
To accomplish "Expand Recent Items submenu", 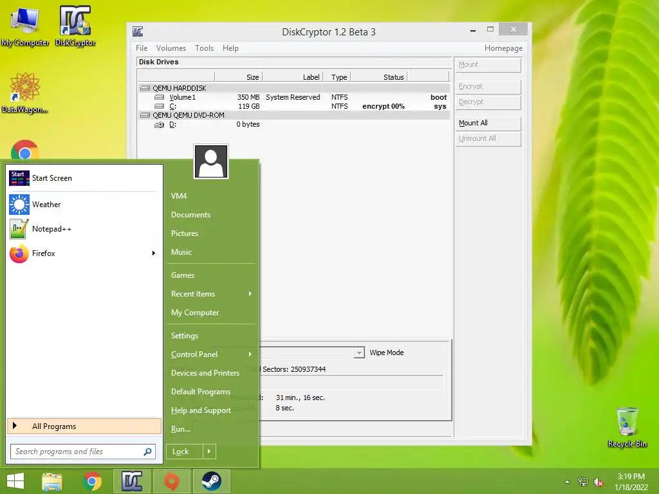I will pyautogui.click(x=250, y=293).
